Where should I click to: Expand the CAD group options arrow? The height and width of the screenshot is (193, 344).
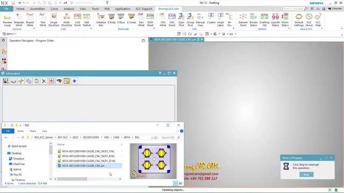pos(91,28)
